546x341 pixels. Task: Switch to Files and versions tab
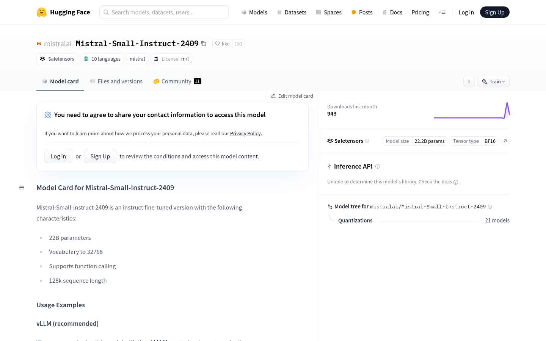[116, 81]
